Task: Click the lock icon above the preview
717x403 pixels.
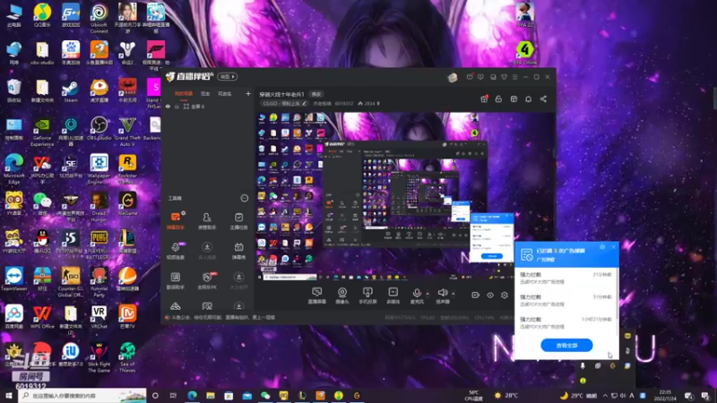Action: click(x=498, y=99)
